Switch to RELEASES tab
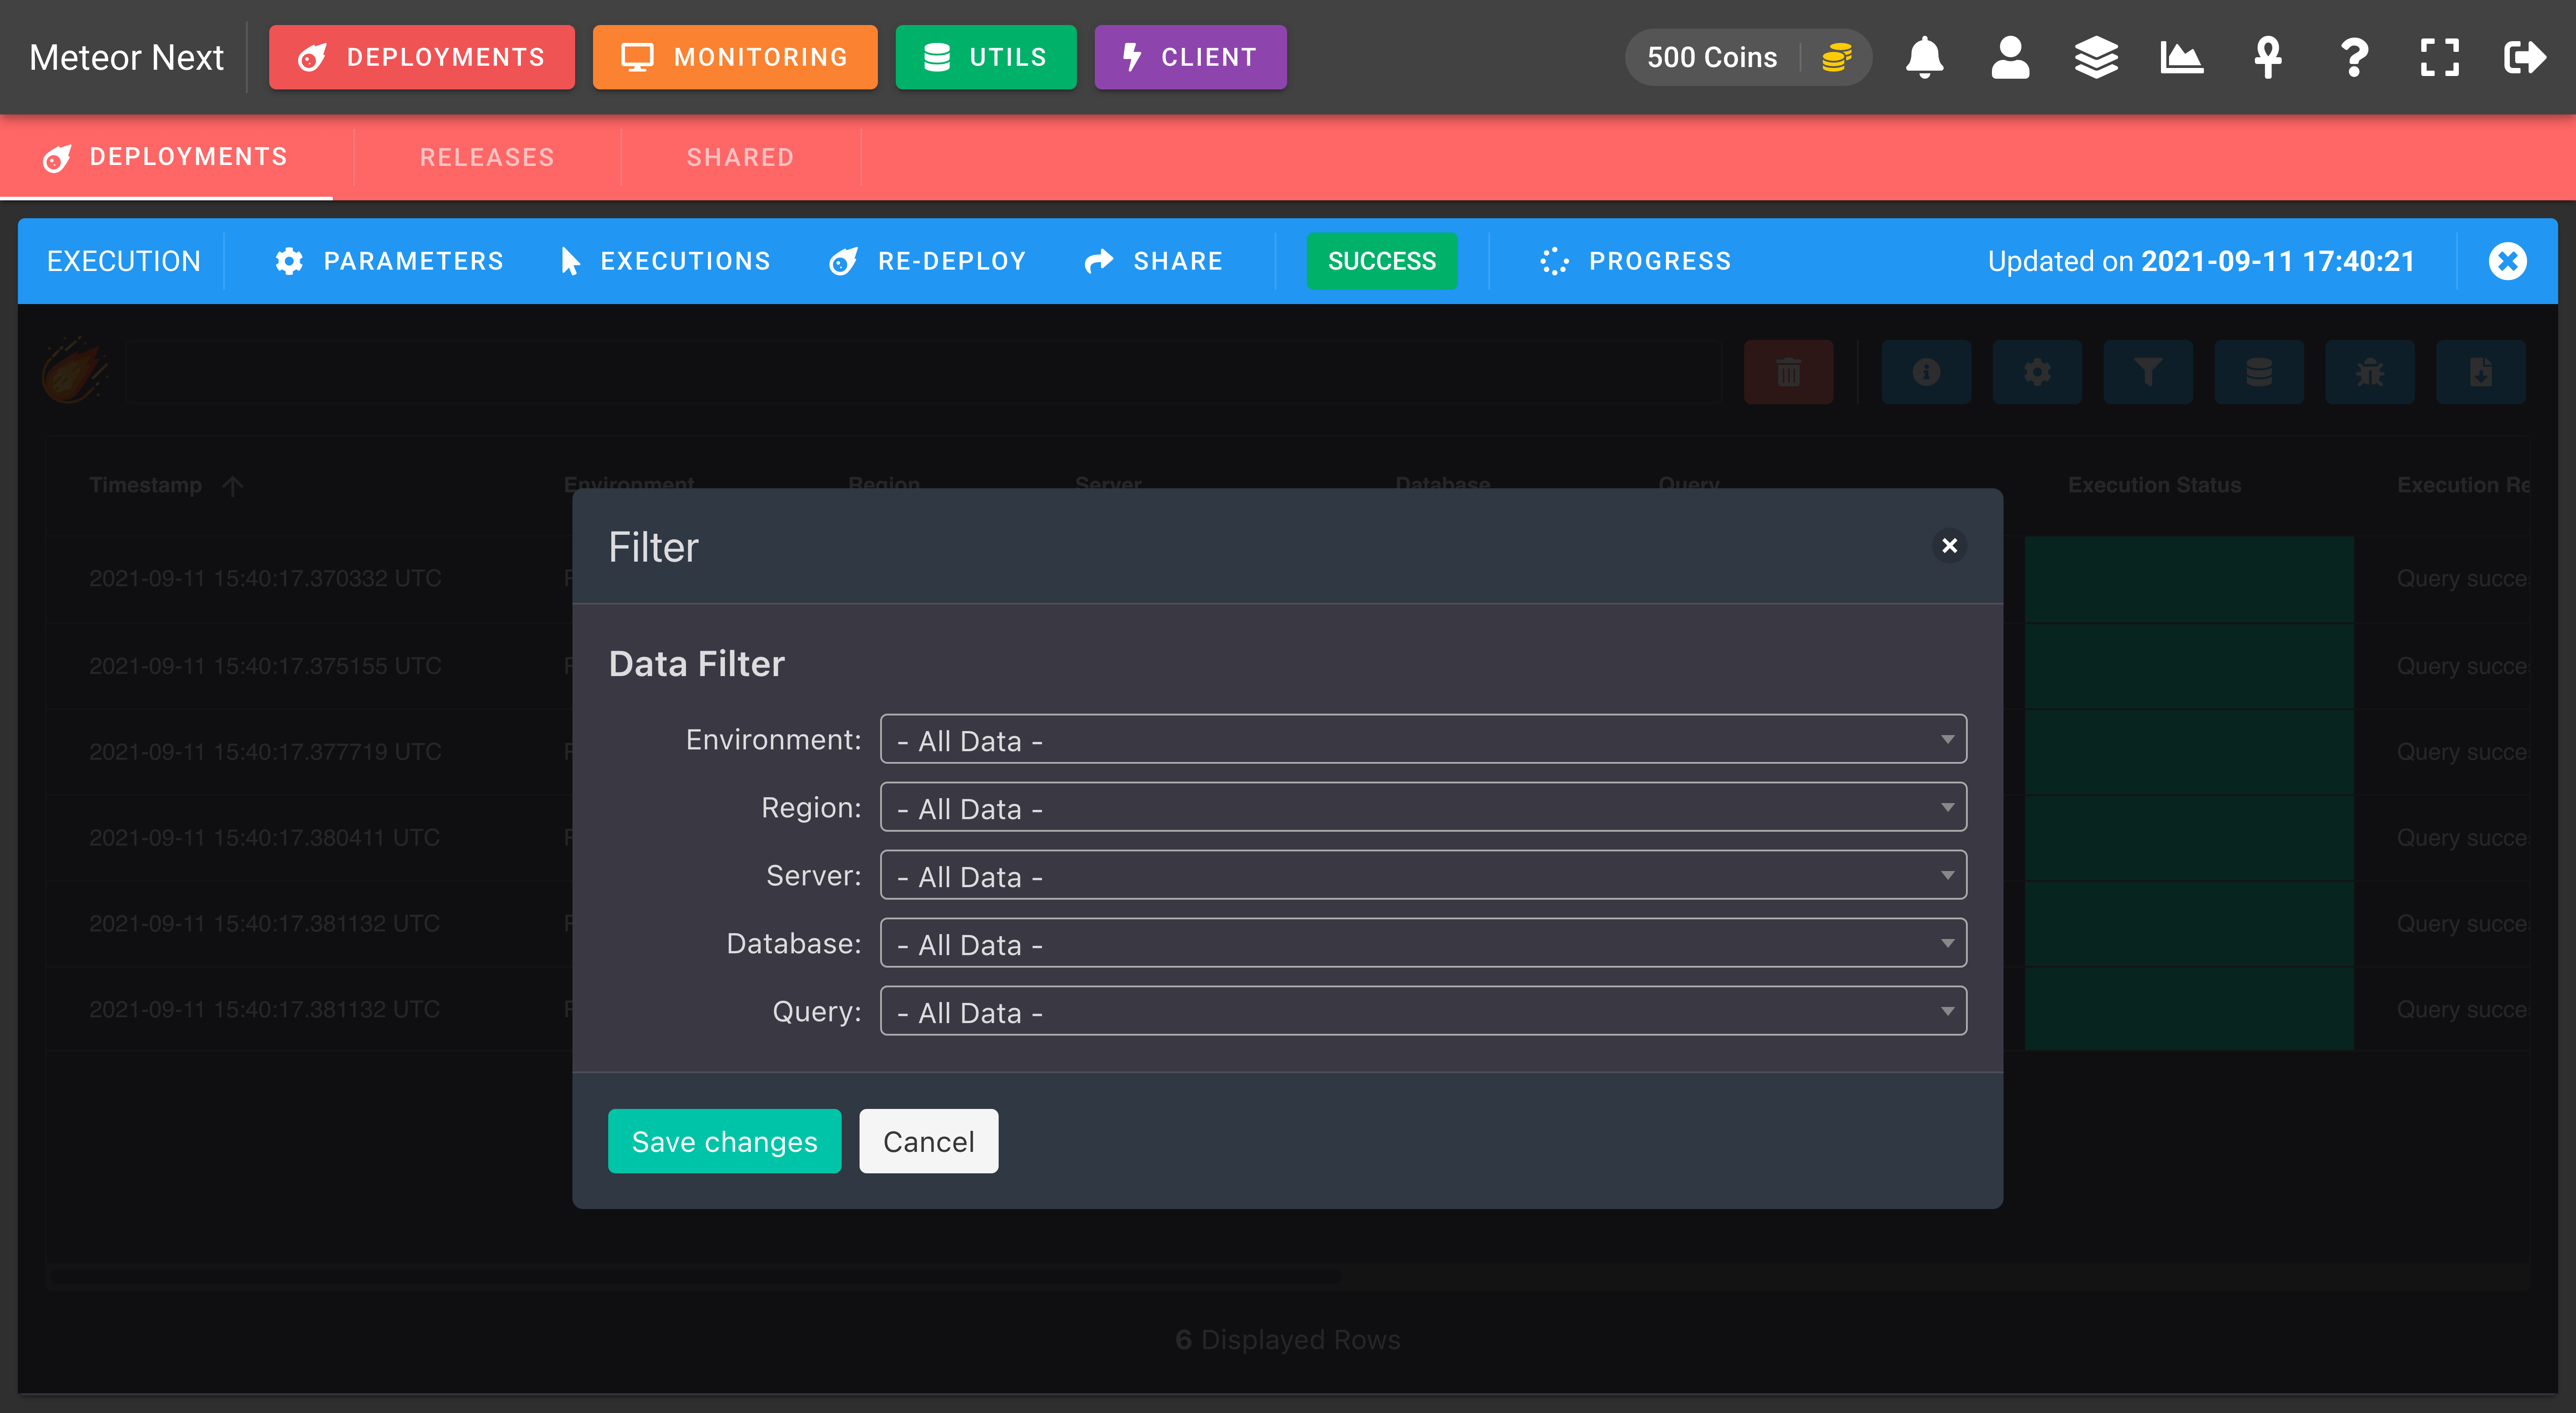This screenshot has height=1413, width=2576. [x=487, y=157]
